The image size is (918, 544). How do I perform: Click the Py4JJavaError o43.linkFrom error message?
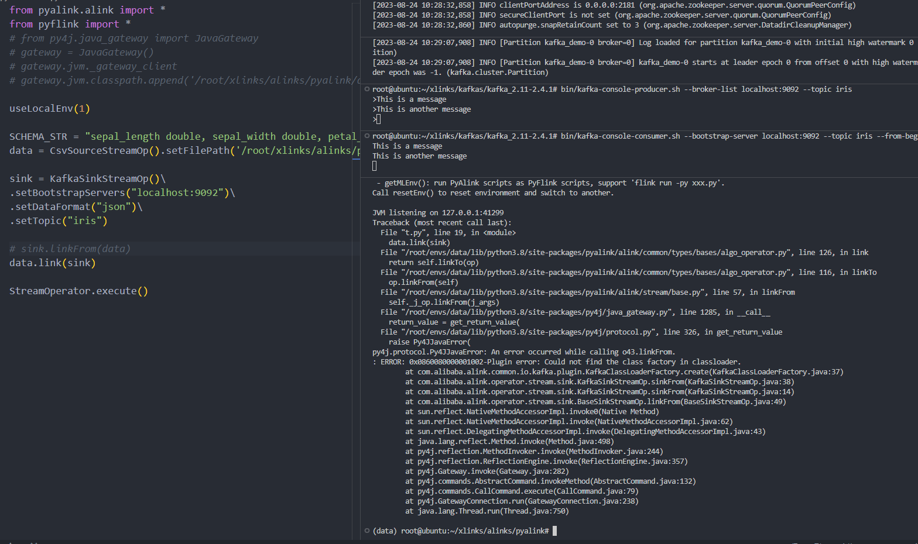pos(524,352)
